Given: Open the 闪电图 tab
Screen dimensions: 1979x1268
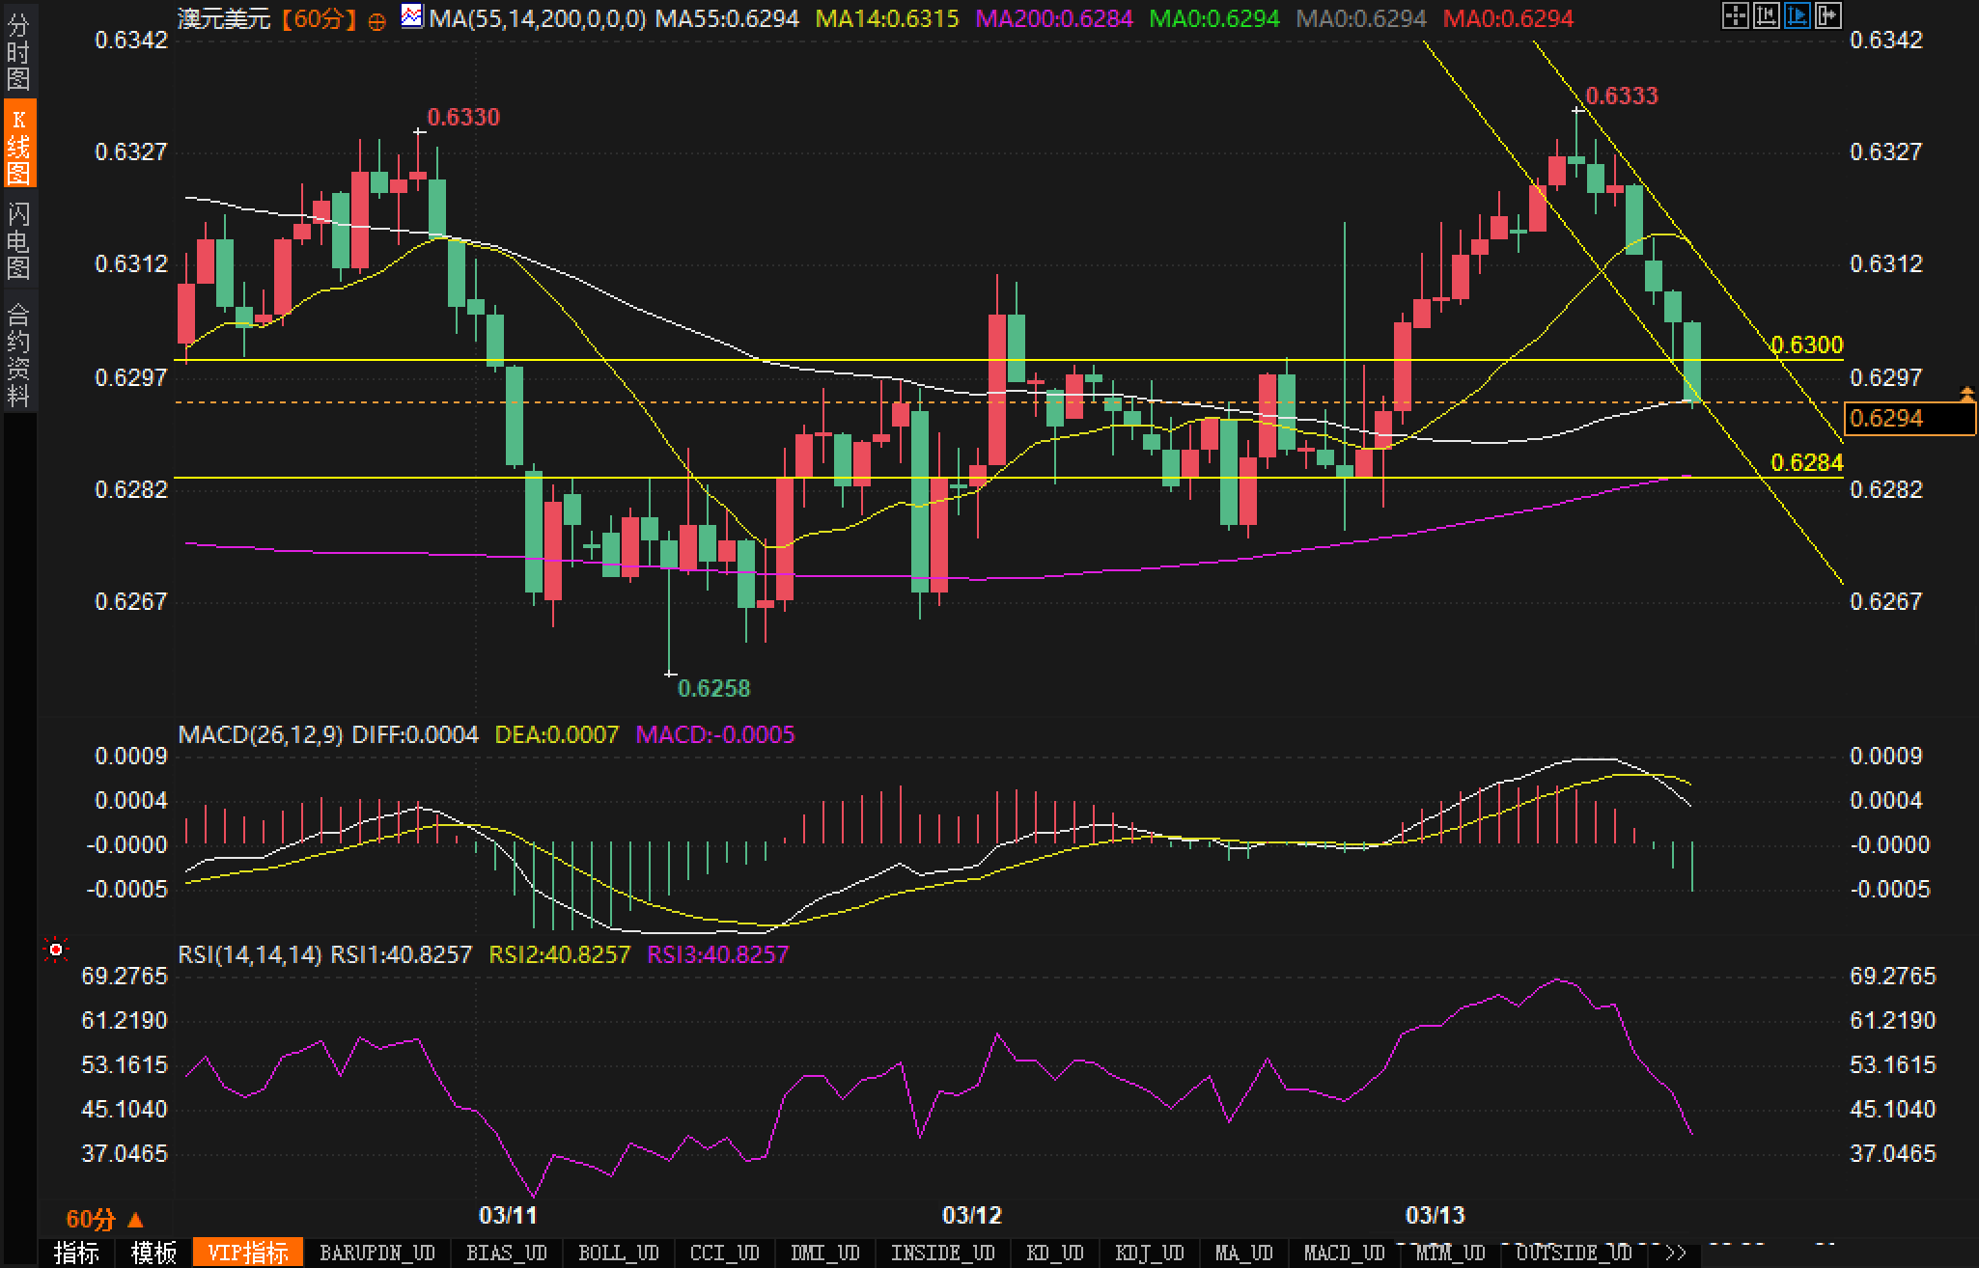Looking at the screenshot, I should coord(18,239).
